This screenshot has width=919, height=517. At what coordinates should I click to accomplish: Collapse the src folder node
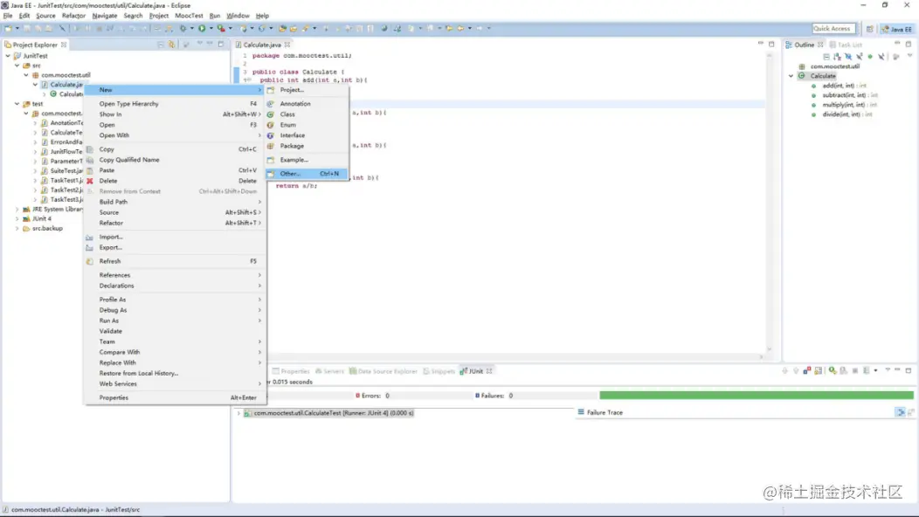point(17,65)
